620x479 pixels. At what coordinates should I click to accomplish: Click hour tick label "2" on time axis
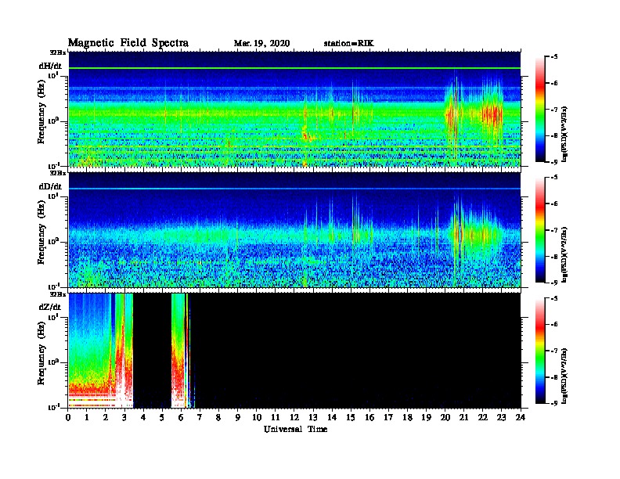[x=106, y=417]
